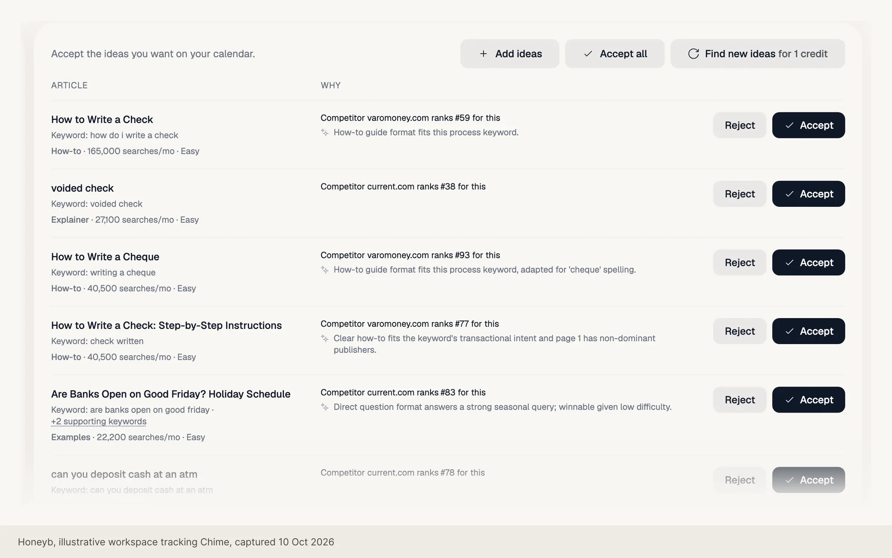Click the WHY column header

(330, 85)
